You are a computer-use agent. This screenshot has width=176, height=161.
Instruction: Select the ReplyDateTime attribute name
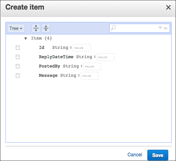tap(56, 57)
